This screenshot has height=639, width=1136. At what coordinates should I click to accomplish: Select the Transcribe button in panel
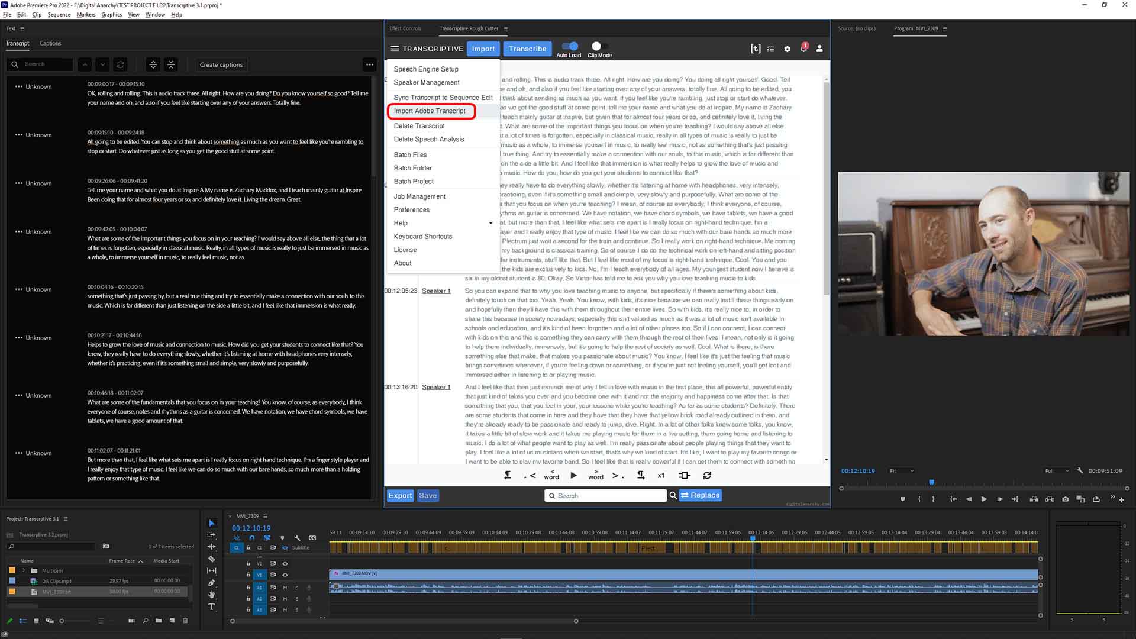[x=528, y=49]
